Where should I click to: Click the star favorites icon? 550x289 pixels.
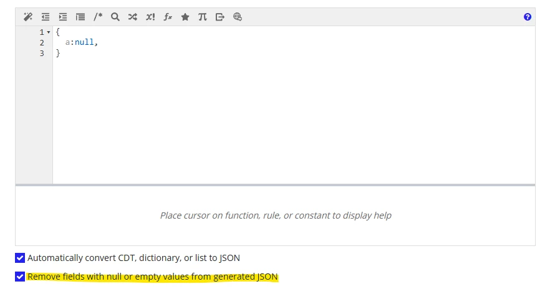pos(185,17)
